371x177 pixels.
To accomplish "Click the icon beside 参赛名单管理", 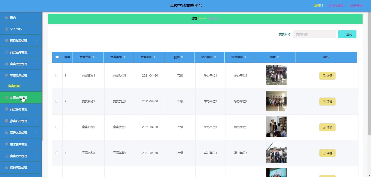I will (7, 121).
